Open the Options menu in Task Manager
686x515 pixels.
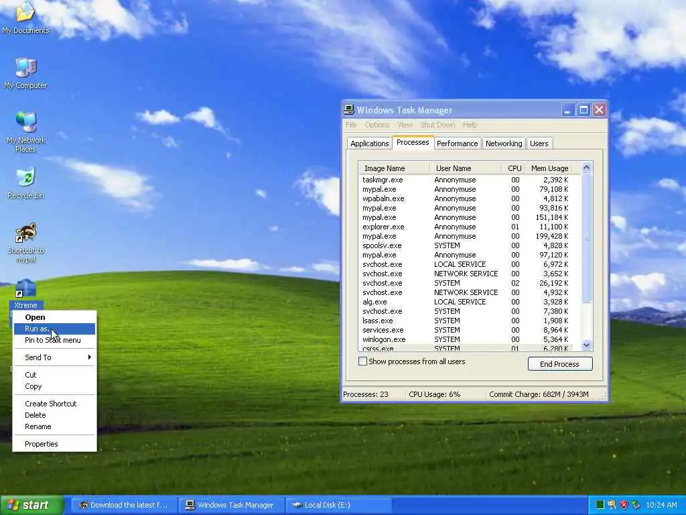[376, 125]
